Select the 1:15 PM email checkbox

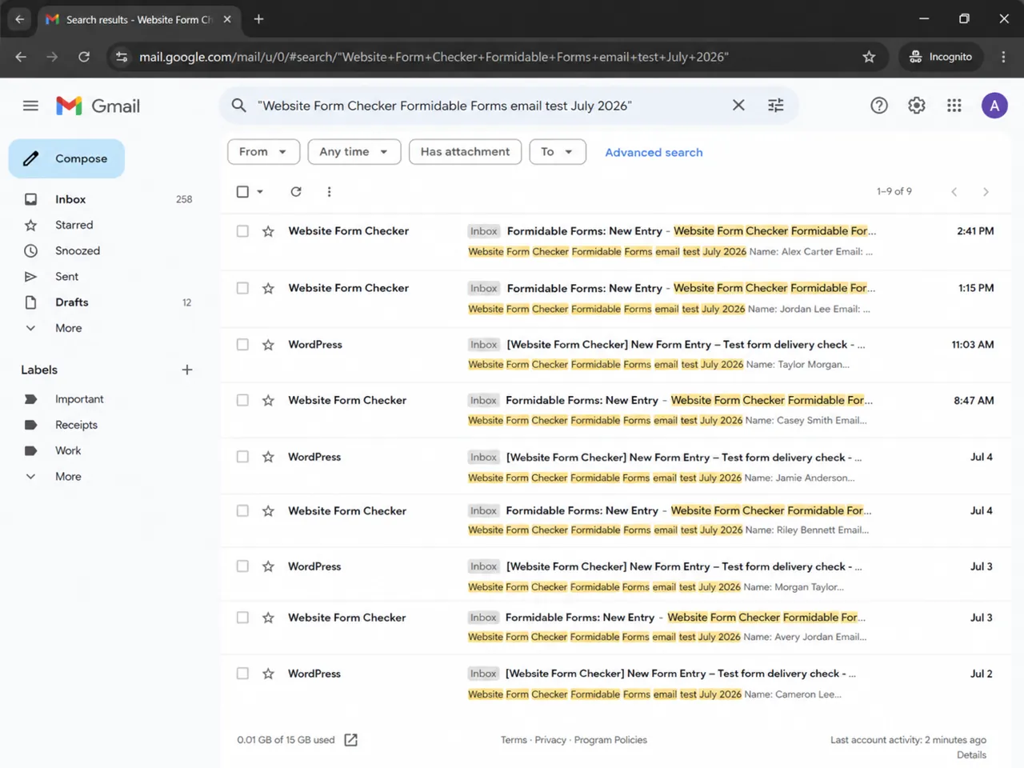pyautogui.click(x=242, y=288)
